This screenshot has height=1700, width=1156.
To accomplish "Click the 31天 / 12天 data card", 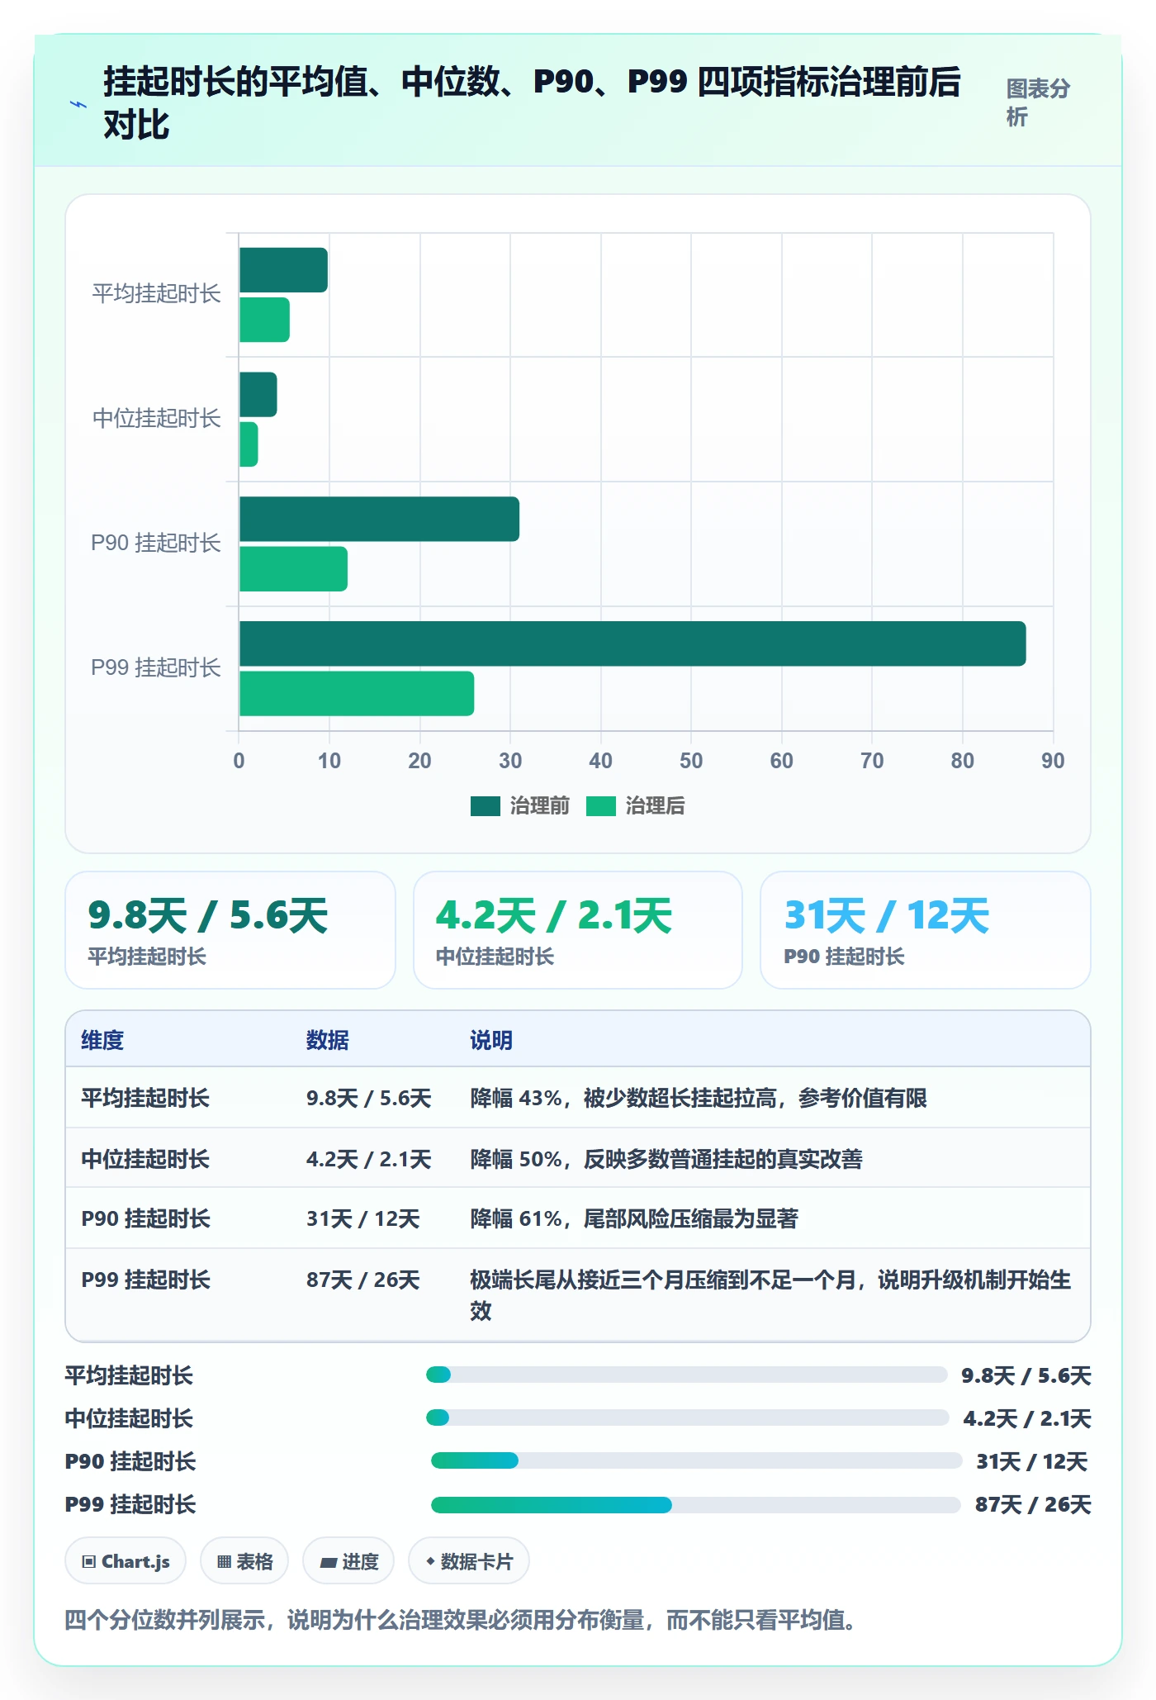I will tap(926, 930).
